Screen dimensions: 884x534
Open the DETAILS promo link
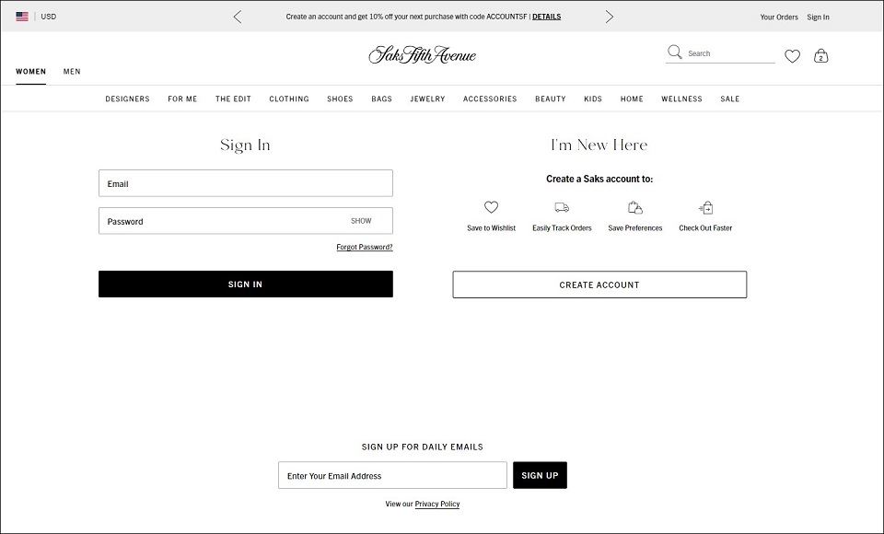click(x=546, y=17)
